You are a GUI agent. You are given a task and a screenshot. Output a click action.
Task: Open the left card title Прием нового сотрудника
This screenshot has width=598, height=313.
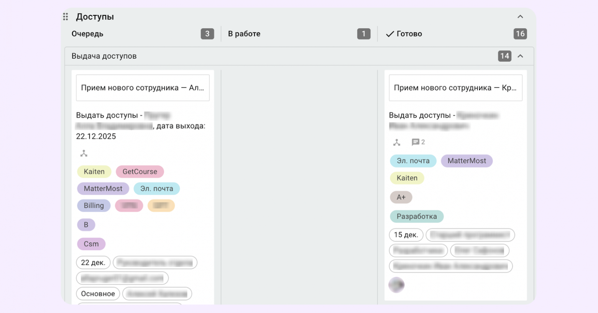click(x=143, y=88)
